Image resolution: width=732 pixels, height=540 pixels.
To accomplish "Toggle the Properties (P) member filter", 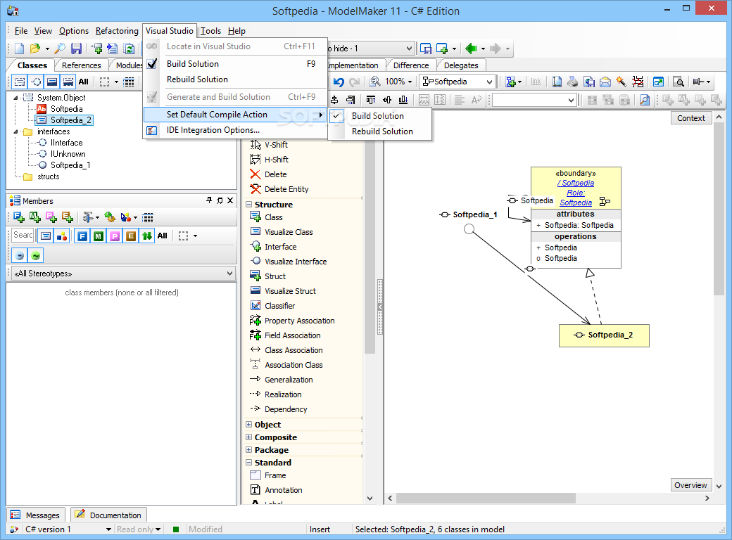I will (114, 236).
